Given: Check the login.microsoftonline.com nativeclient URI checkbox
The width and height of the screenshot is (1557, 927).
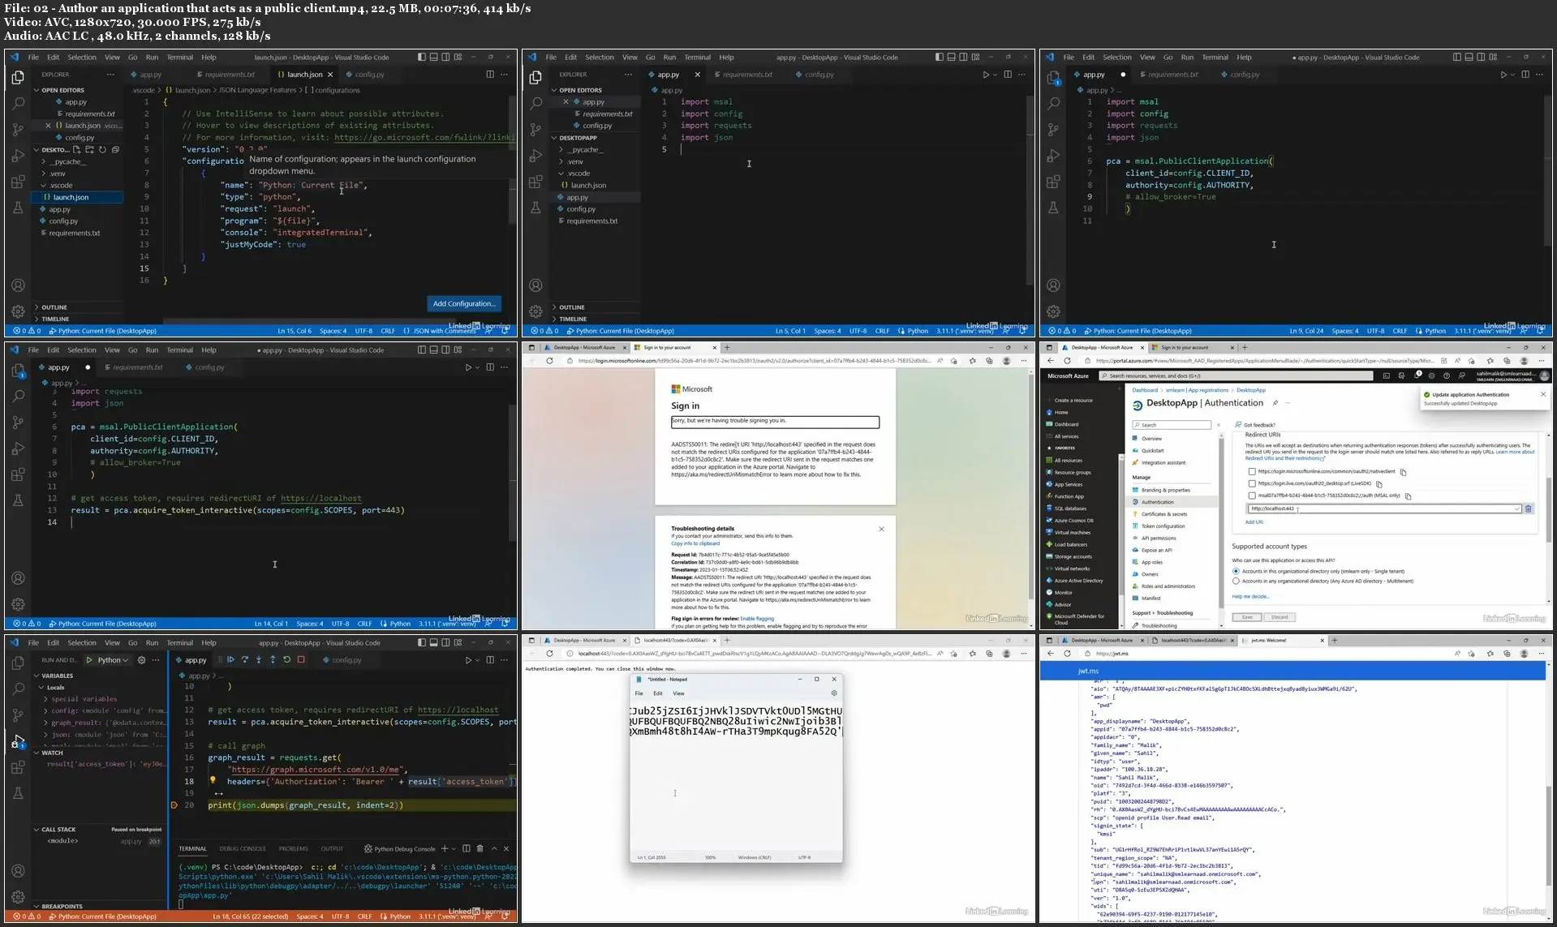Looking at the screenshot, I should [x=1252, y=471].
